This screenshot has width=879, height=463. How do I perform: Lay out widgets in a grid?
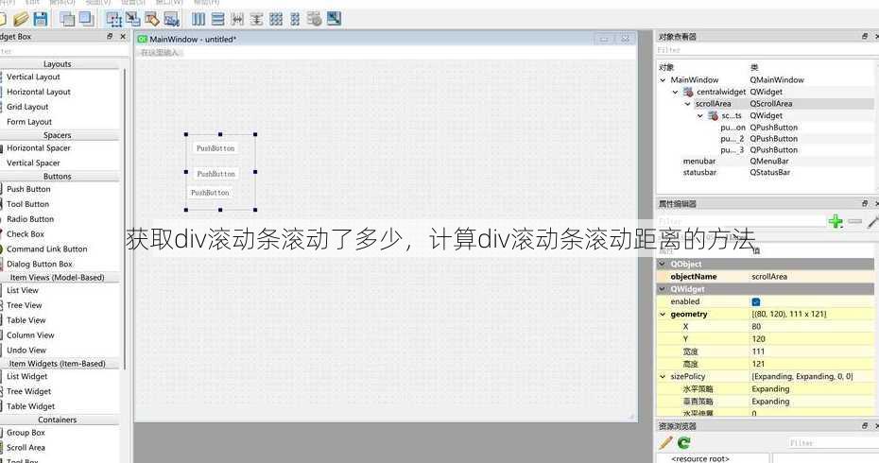point(276,19)
